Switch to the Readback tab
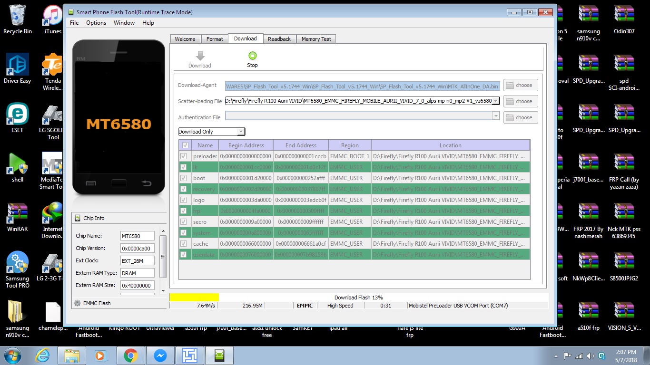The width and height of the screenshot is (650, 365). pyautogui.click(x=279, y=39)
